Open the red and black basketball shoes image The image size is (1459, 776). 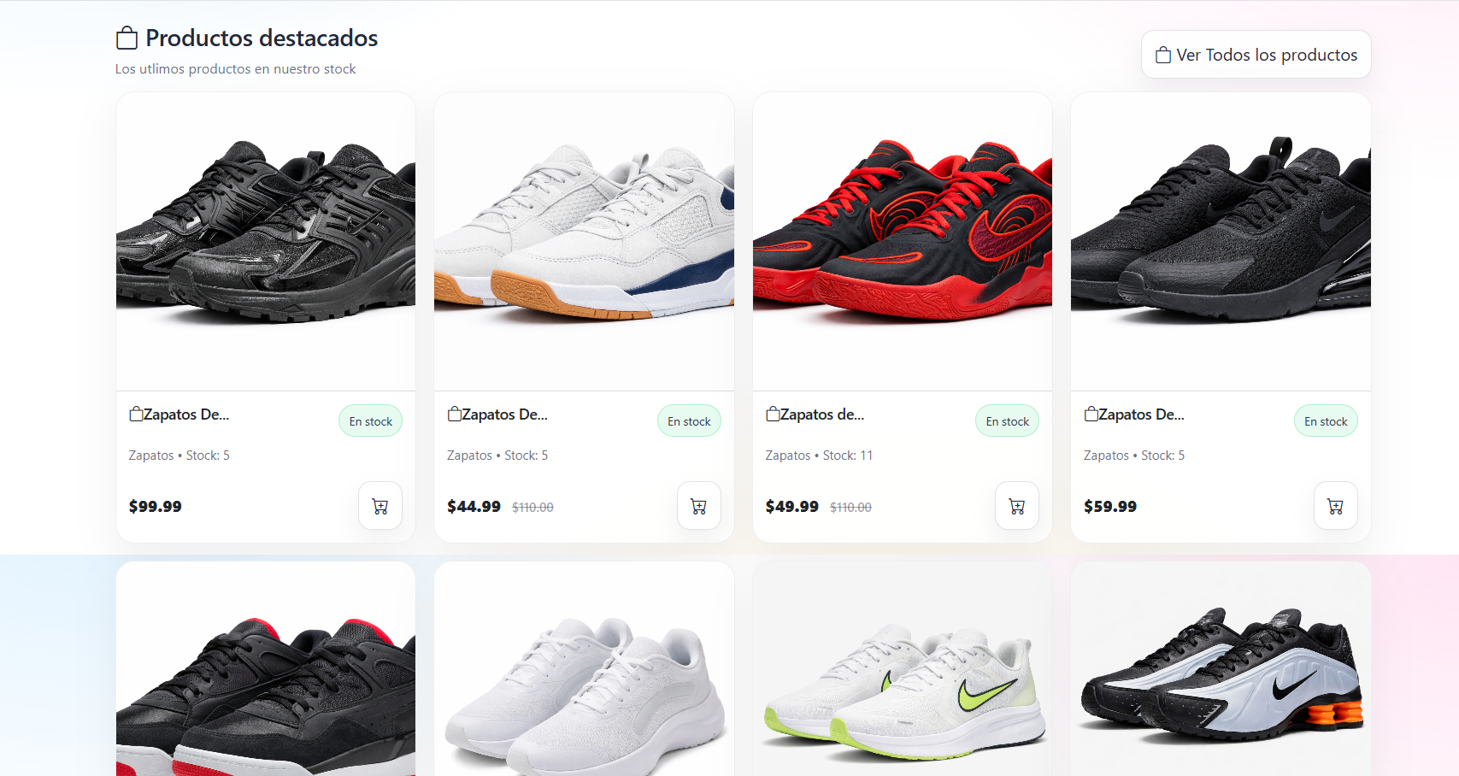pos(903,242)
